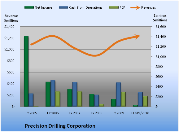179x132 pixels.
Task: Click the '$1,000' left axis value
Action: point(9,49)
